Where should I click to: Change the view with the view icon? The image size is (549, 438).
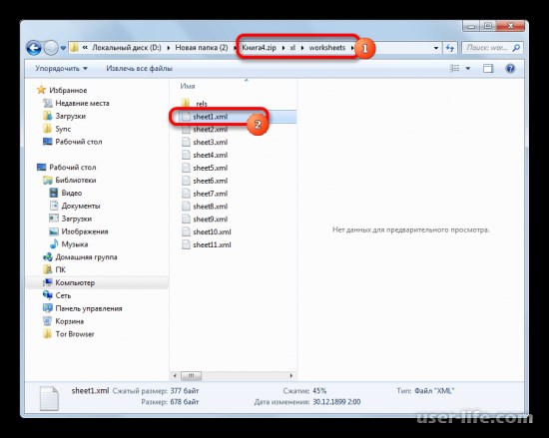[454, 68]
